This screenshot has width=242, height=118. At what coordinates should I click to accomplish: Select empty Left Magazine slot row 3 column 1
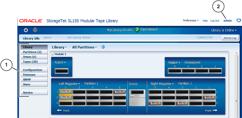point(66,104)
